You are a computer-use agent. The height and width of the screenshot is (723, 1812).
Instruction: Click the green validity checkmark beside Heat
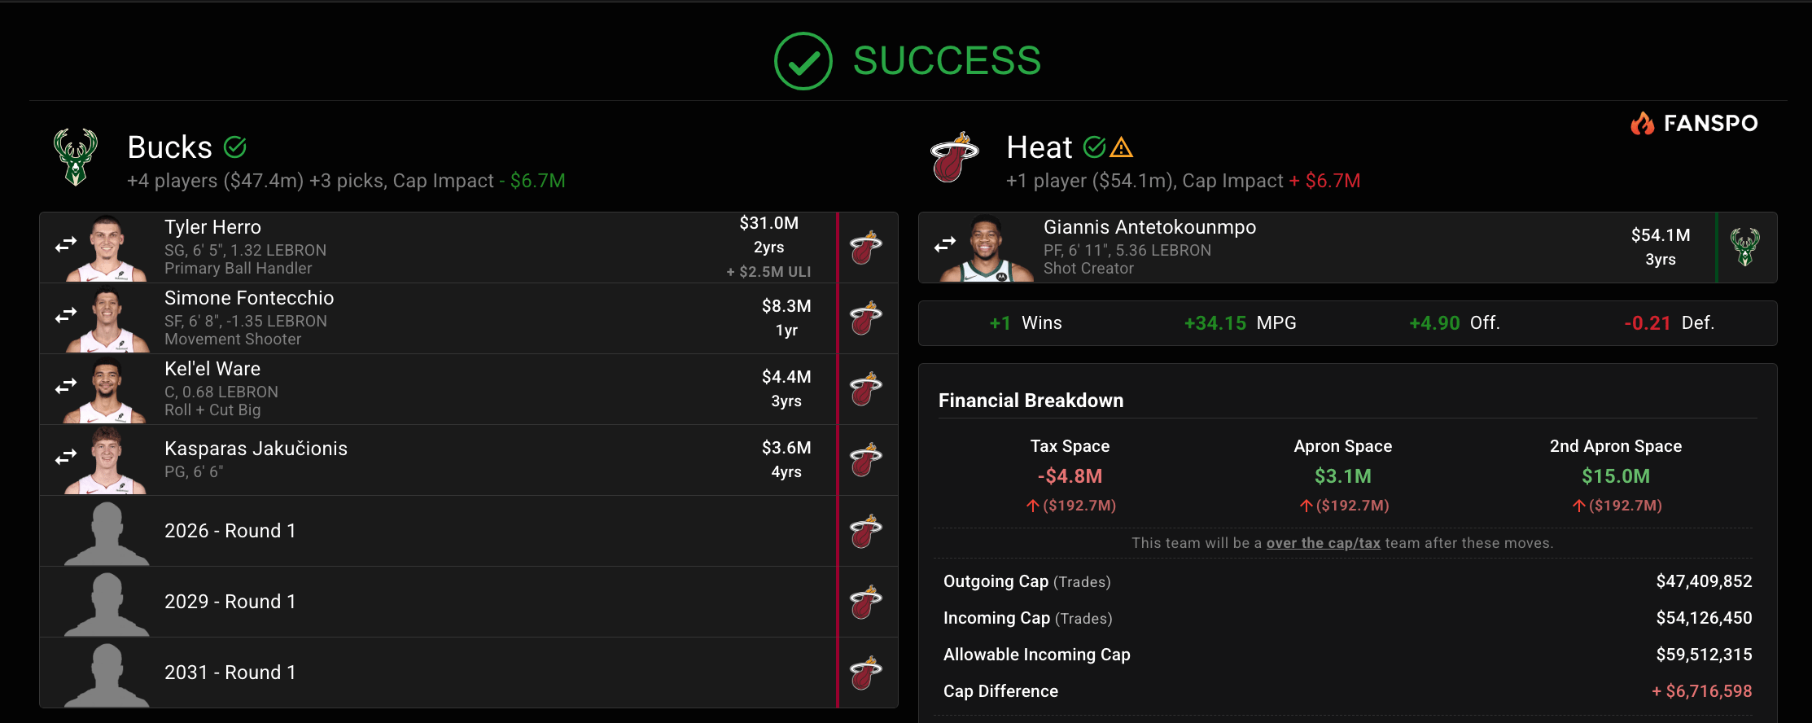click(x=1095, y=147)
